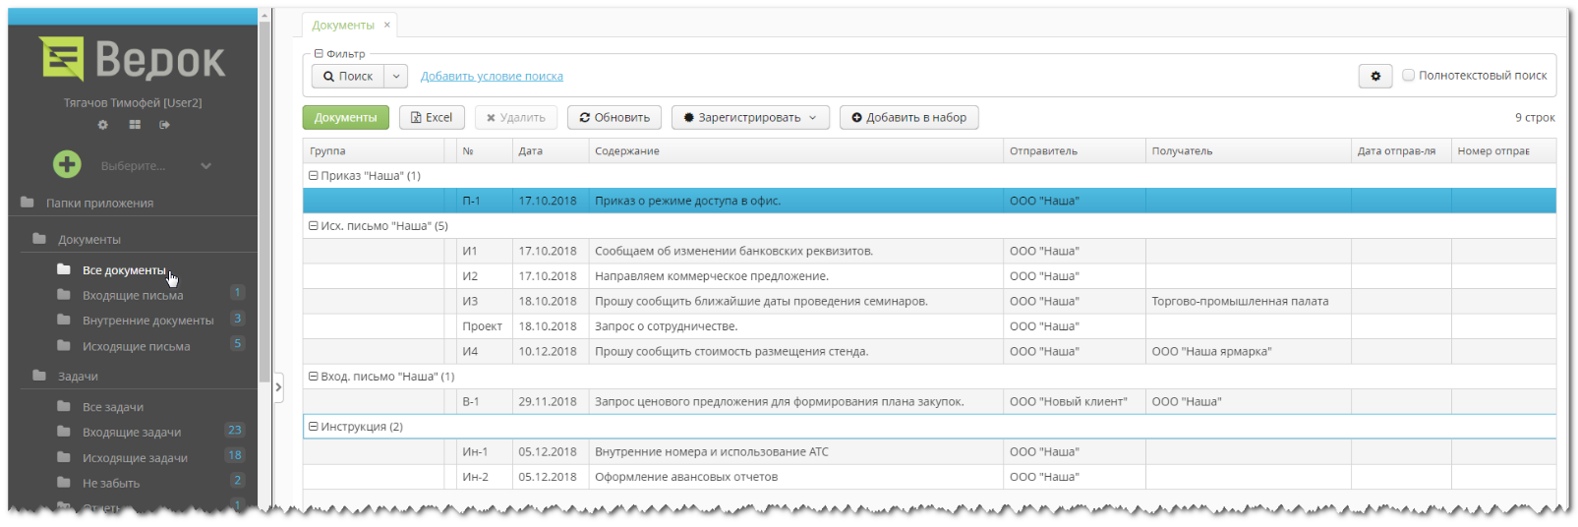The height and width of the screenshot is (527, 1578).
Task: Close the Документы tab
Action: coord(386,25)
